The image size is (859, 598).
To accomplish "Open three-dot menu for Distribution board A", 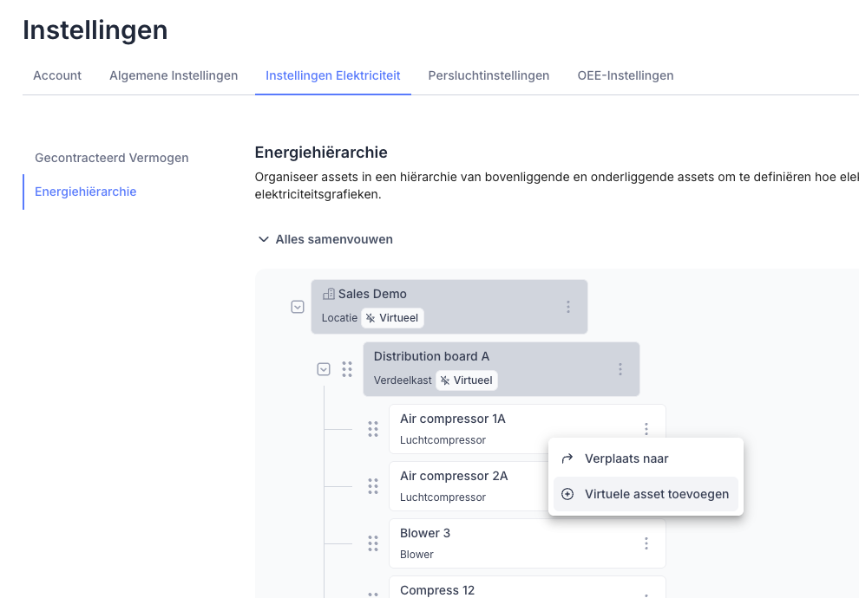I will click(620, 369).
